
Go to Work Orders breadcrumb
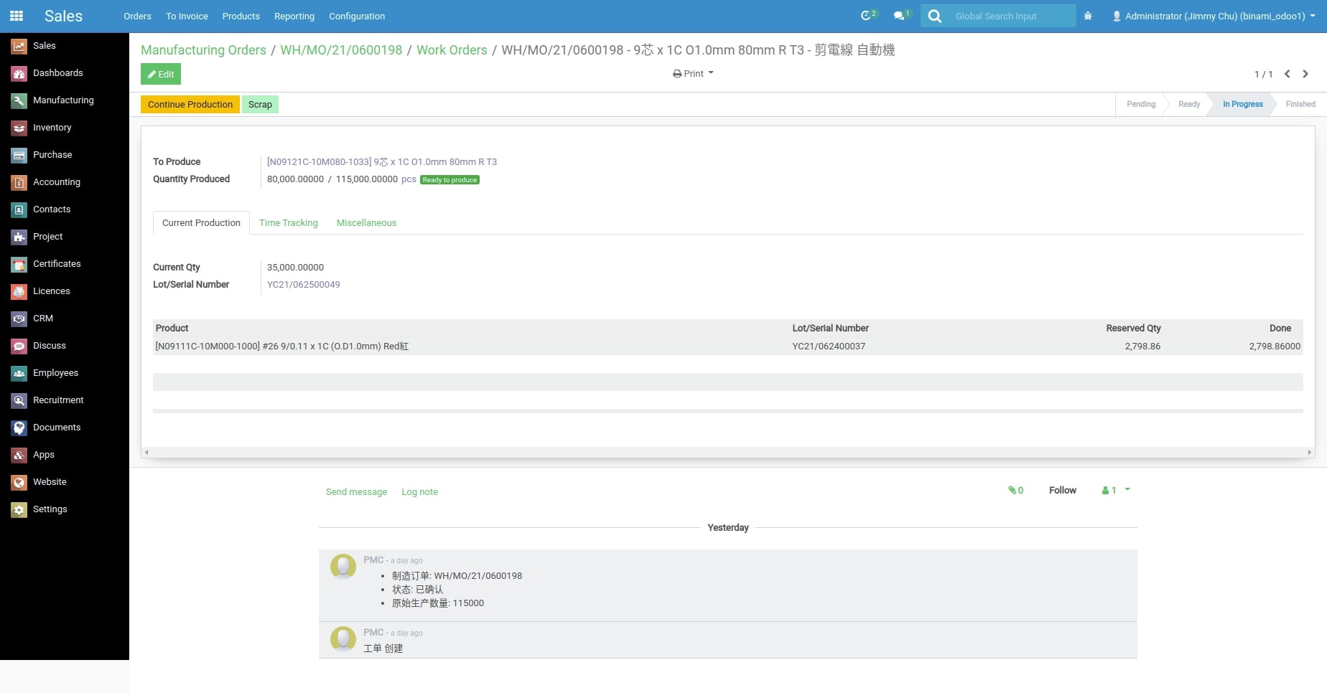(452, 49)
